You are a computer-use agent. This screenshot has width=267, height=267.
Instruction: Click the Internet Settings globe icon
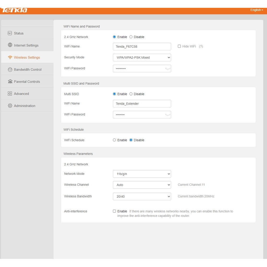(x=10, y=45)
